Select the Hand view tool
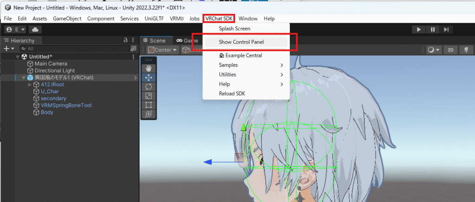The width and height of the screenshot is (475, 202). 148,68
